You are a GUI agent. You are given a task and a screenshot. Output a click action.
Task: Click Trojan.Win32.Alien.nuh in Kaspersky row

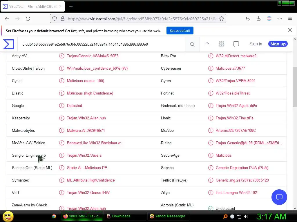coord(86,118)
